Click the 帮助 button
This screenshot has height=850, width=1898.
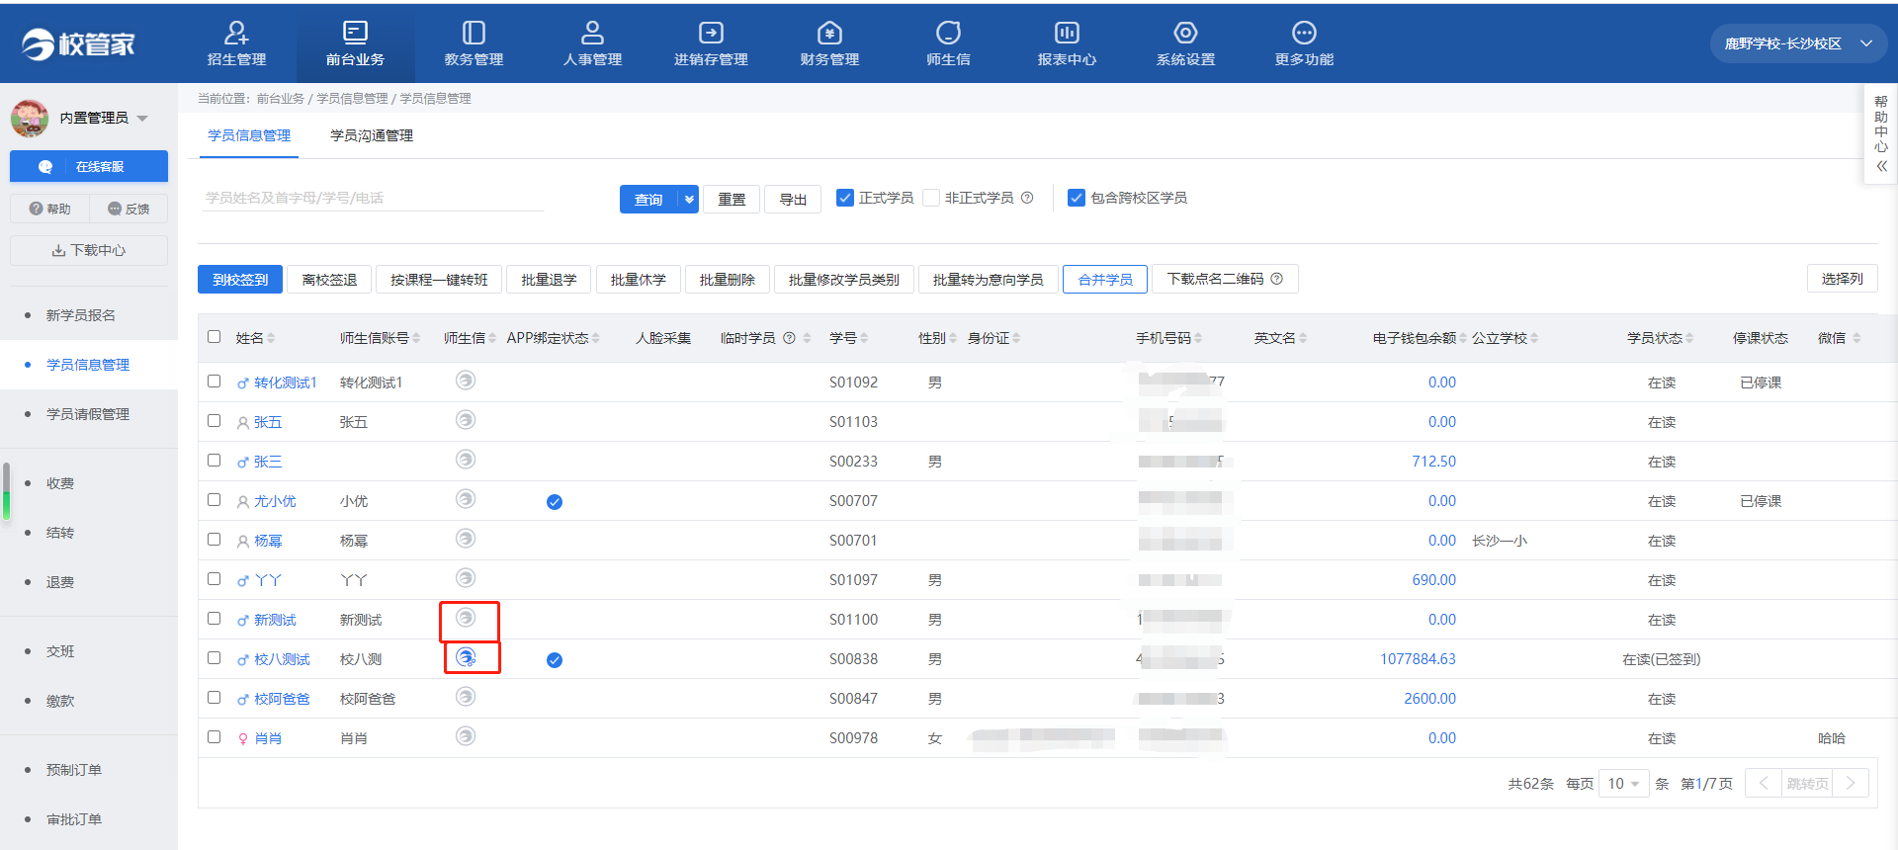tap(49, 209)
